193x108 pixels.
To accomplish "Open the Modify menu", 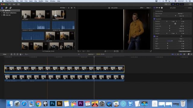I will pos(41,1).
